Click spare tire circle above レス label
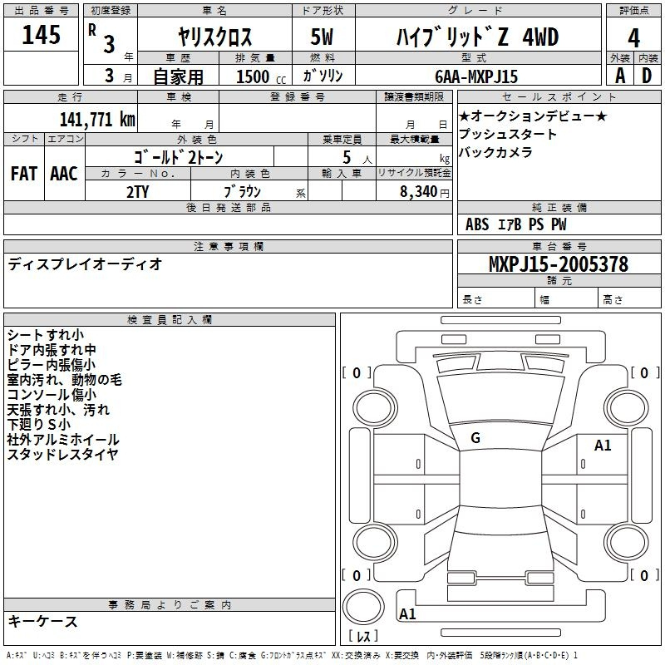This screenshot has height=665, width=665. 363,607
